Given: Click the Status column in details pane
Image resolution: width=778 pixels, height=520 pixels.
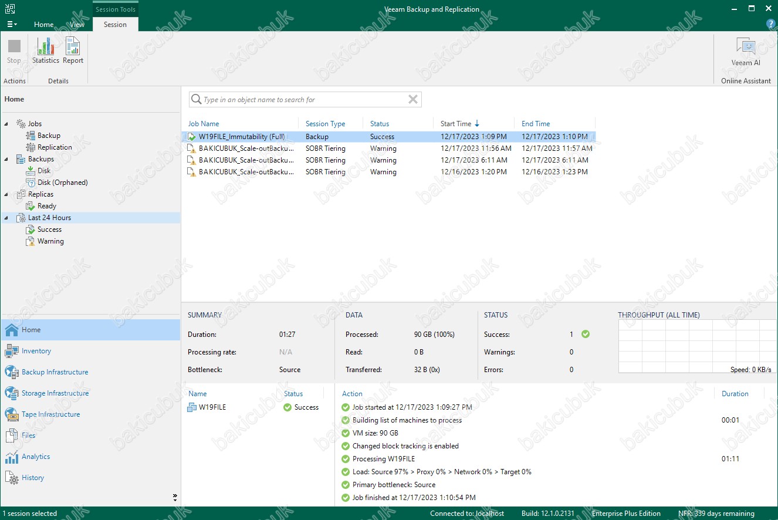Looking at the screenshot, I should (293, 394).
